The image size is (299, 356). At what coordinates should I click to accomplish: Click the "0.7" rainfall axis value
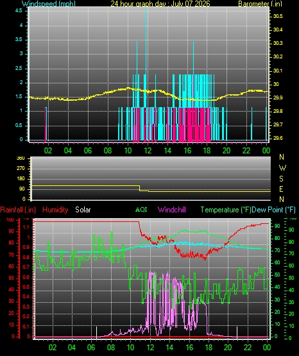(26, 267)
